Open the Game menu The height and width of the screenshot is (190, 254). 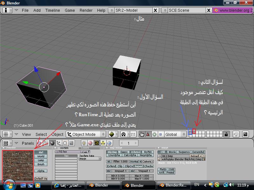[x=70, y=10]
